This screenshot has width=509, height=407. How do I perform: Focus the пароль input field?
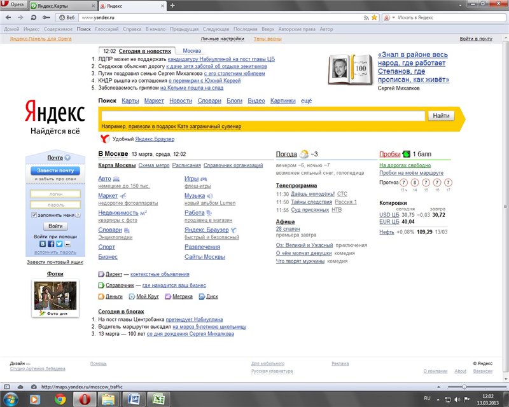click(x=55, y=205)
